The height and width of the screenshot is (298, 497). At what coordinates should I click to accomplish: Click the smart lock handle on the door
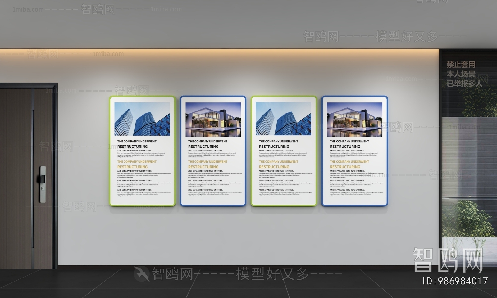(42, 184)
